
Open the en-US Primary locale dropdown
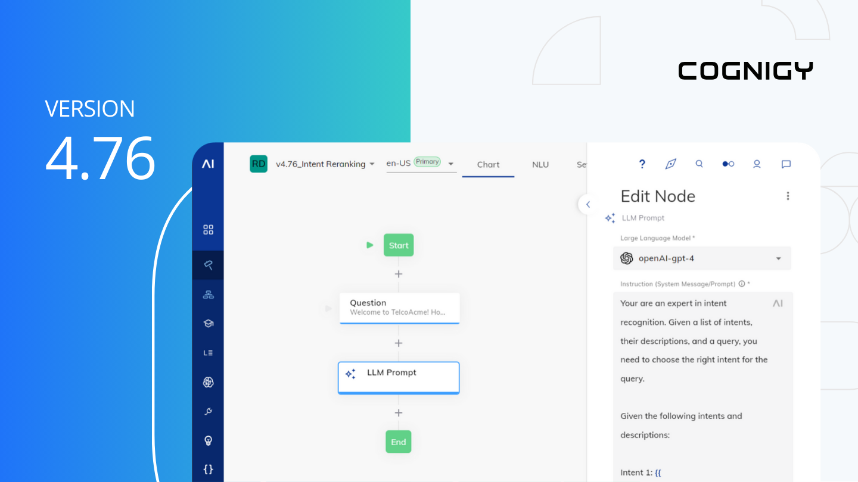450,164
